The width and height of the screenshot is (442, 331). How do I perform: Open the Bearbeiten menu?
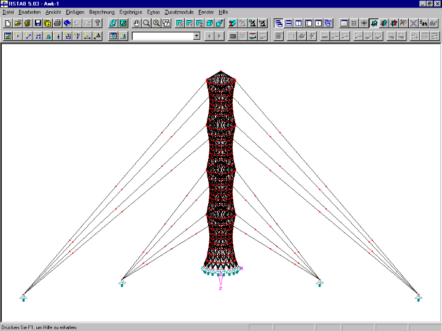(29, 12)
